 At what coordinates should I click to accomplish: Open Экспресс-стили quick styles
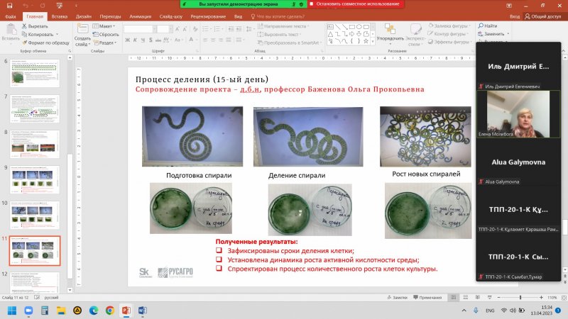click(x=415, y=34)
